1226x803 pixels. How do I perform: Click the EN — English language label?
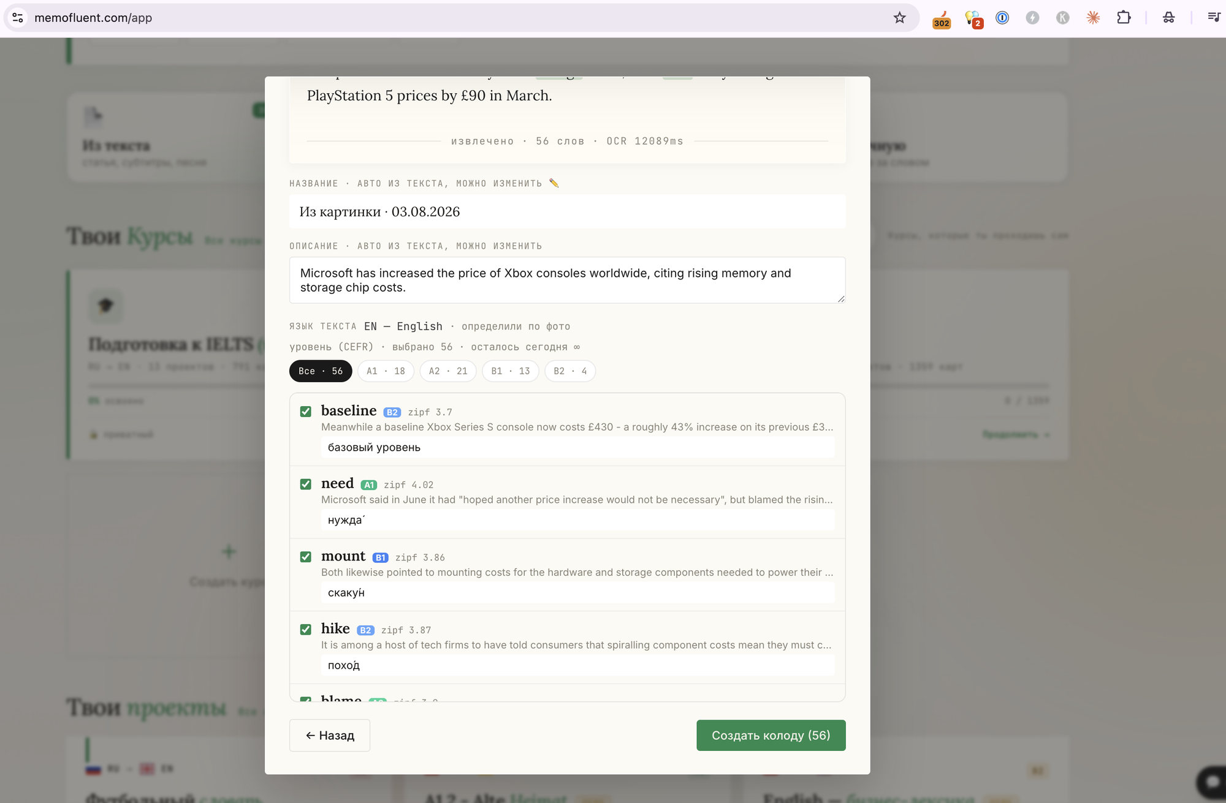coord(403,326)
